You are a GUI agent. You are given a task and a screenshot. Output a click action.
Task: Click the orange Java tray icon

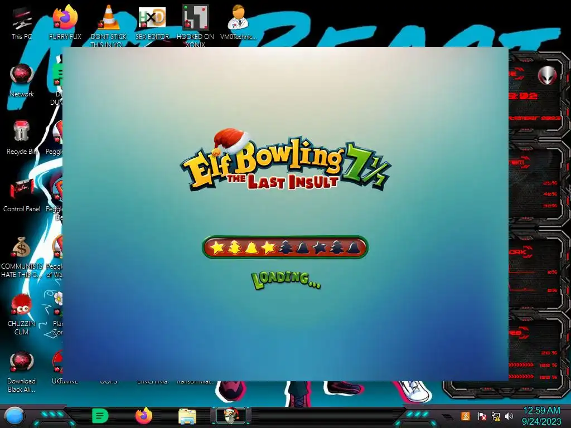(x=465, y=416)
